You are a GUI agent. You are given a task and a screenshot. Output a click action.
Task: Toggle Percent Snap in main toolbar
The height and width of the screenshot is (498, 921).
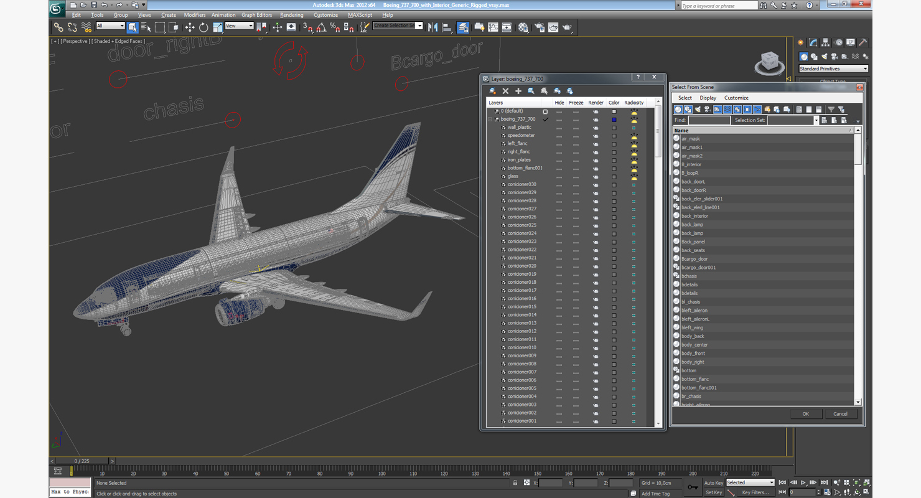pyautogui.click(x=335, y=27)
